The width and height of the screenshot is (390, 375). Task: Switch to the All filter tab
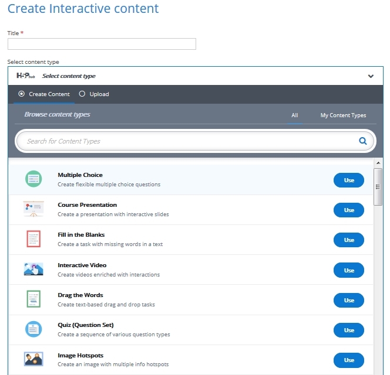pyautogui.click(x=295, y=115)
